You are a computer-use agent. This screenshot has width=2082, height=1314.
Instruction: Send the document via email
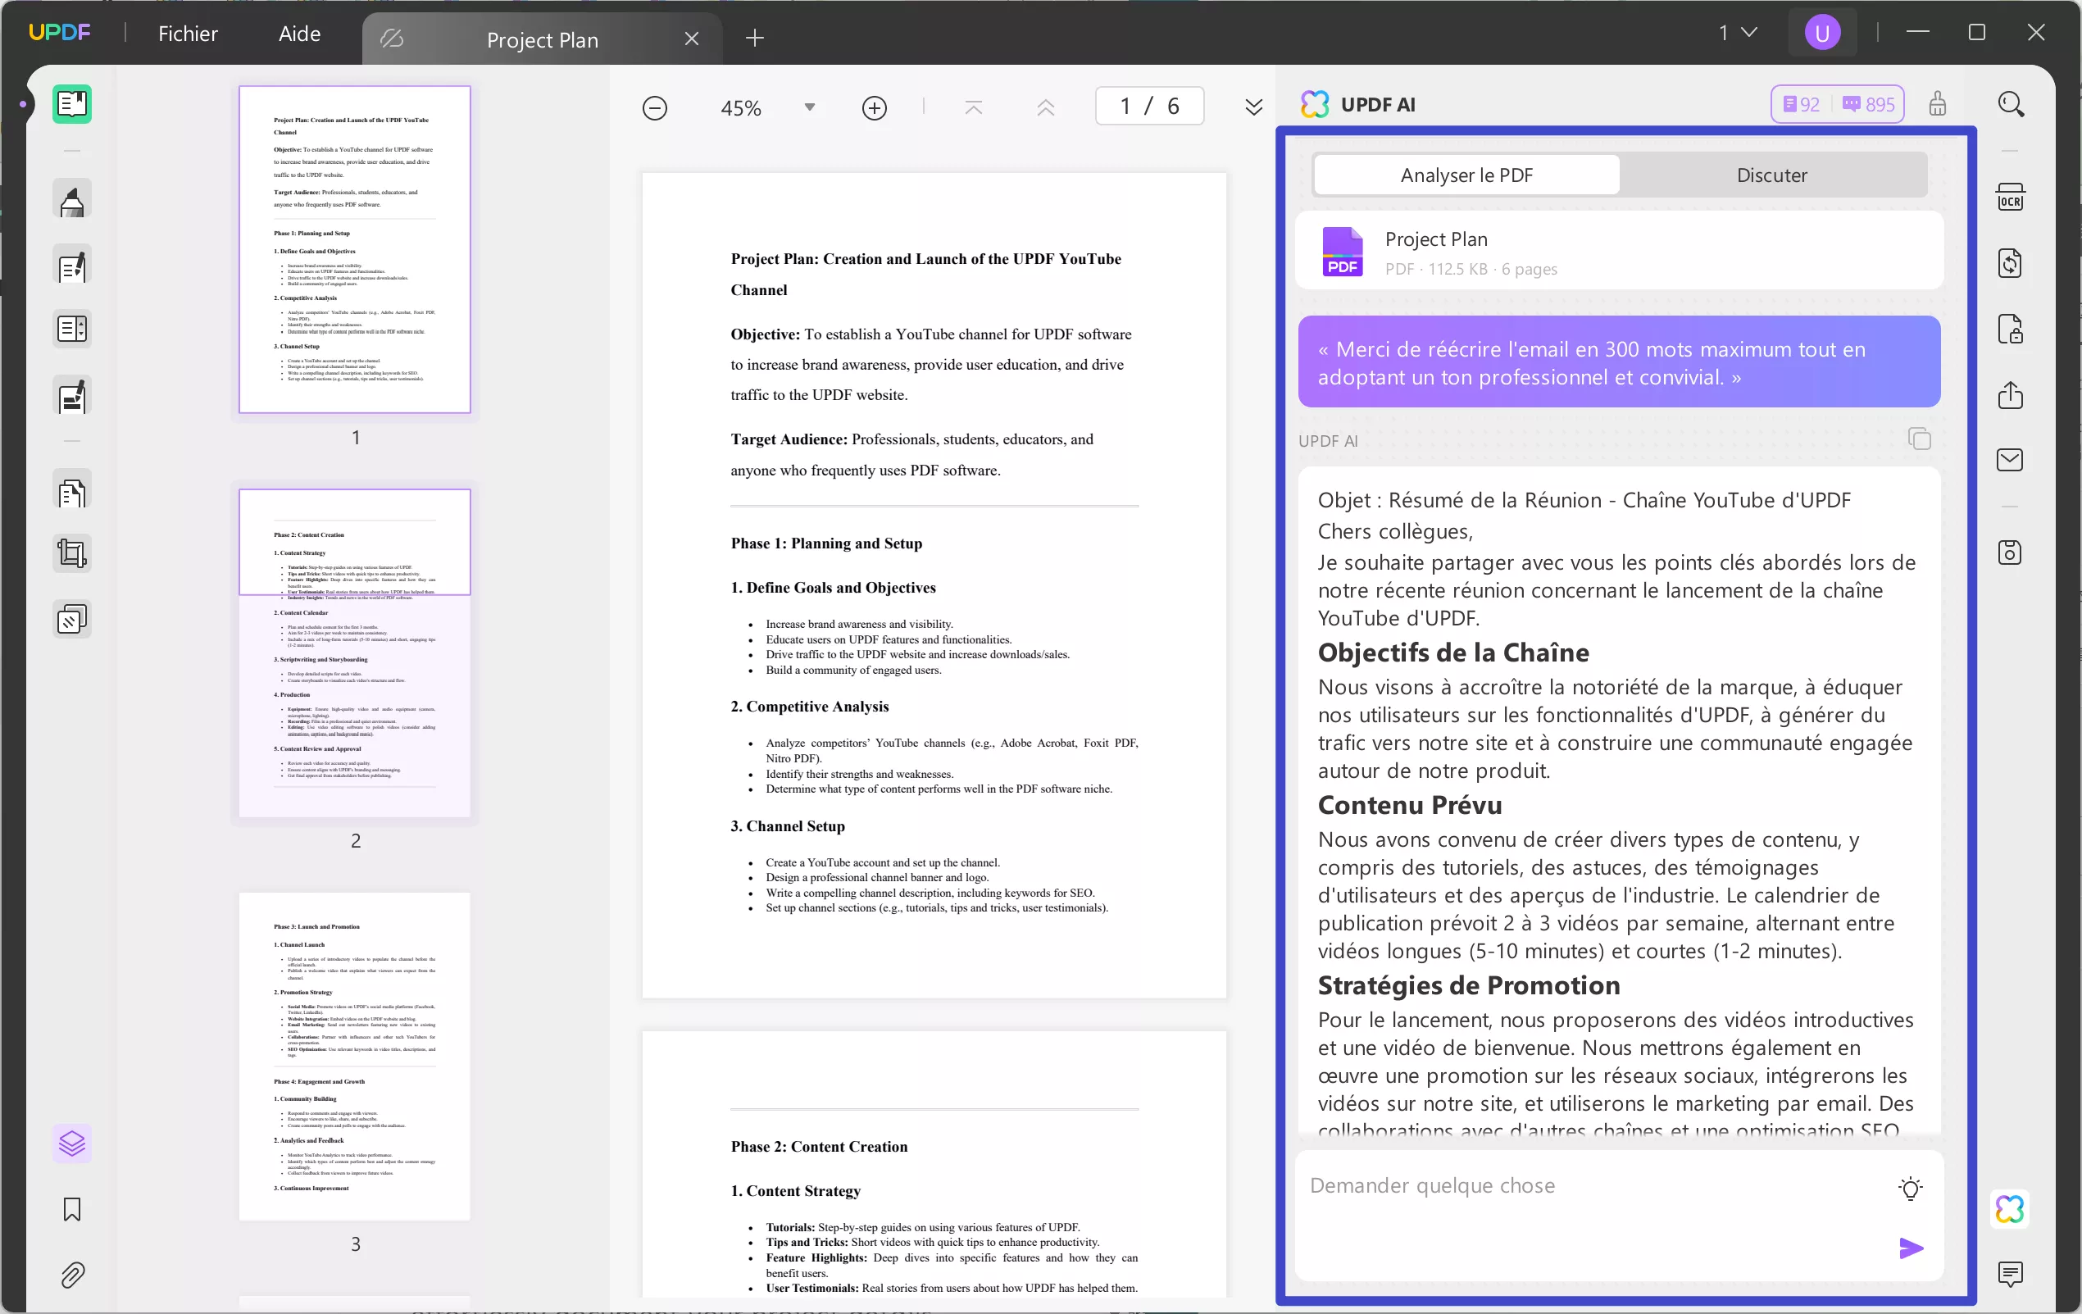[x=2012, y=459]
